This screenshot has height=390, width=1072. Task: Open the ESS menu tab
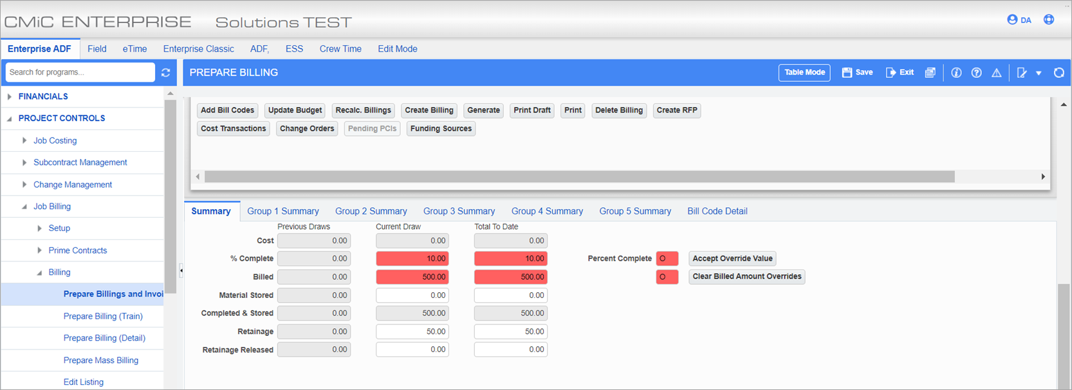(x=294, y=49)
